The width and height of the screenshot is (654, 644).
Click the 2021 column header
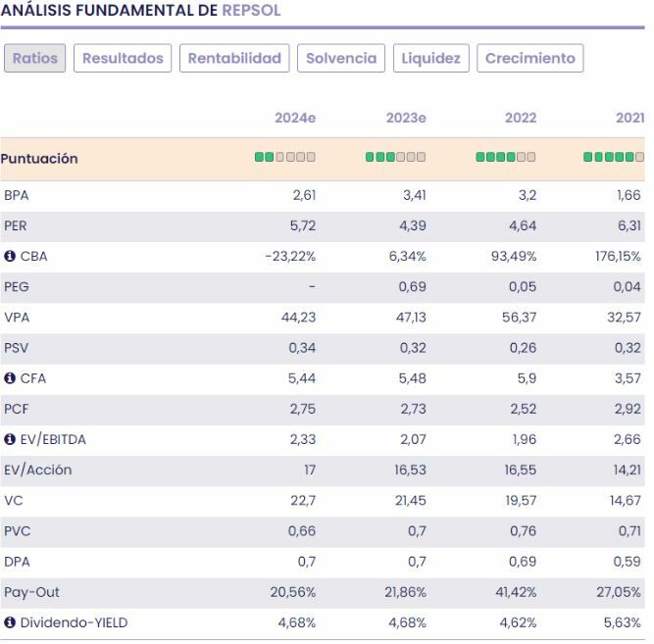(x=629, y=119)
